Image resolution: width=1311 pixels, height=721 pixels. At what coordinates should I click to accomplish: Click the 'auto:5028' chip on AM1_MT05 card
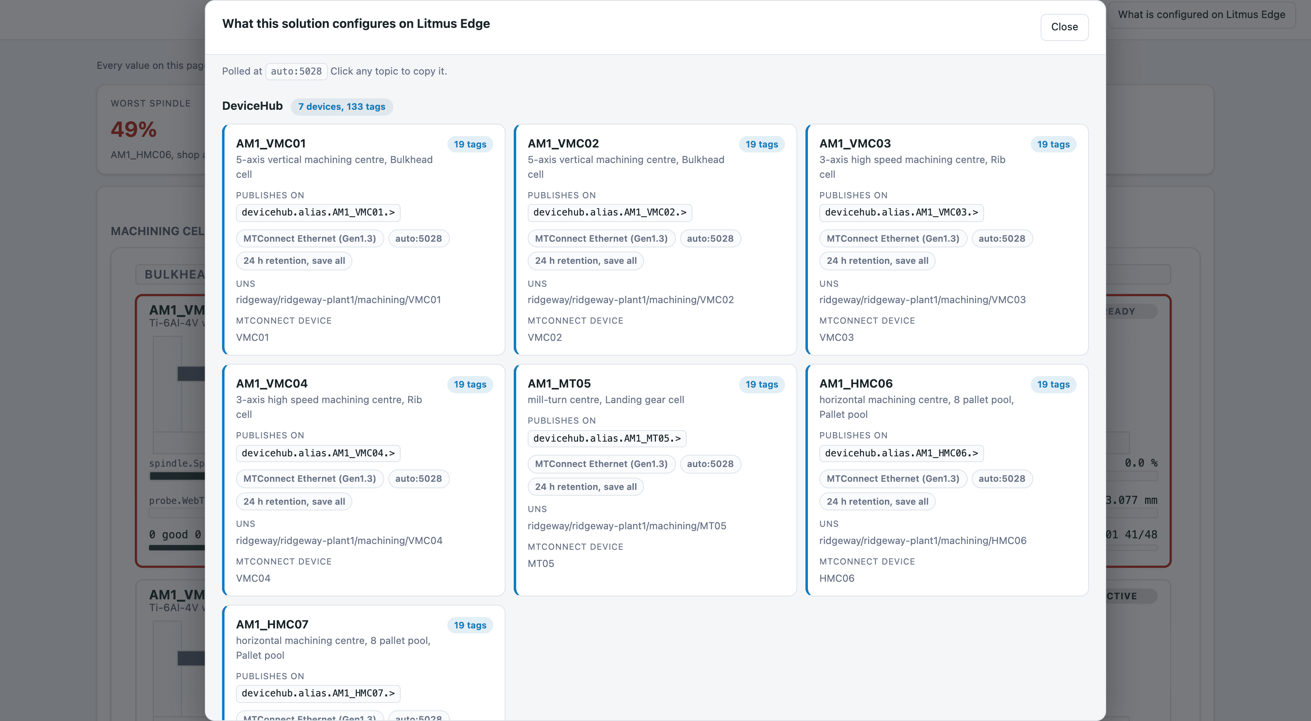710,464
